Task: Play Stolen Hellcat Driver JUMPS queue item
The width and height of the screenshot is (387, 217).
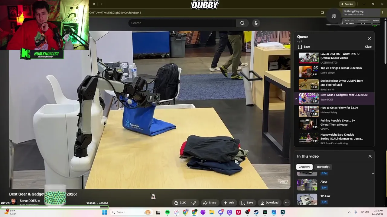Action: pos(334,85)
